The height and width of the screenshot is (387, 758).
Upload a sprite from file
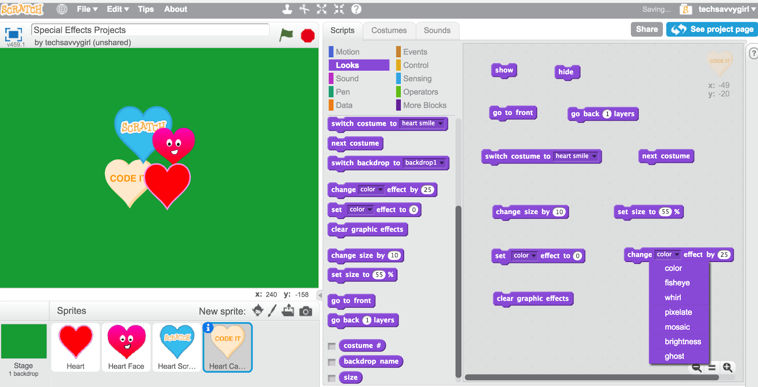288,311
